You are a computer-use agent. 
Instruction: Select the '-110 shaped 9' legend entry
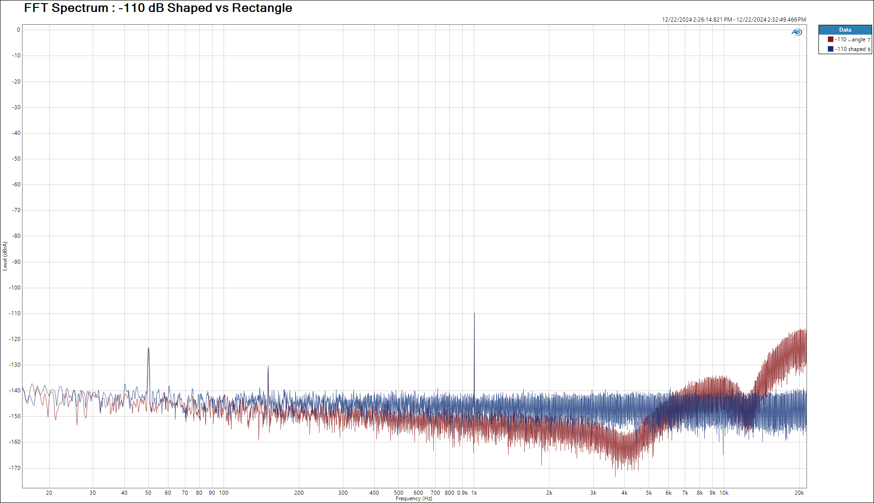click(x=852, y=49)
